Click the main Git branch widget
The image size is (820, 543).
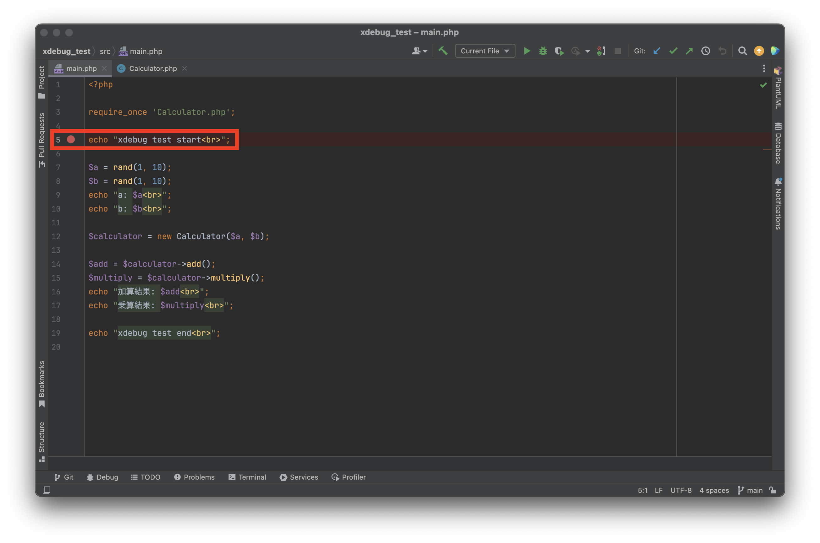pyautogui.click(x=750, y=490)
